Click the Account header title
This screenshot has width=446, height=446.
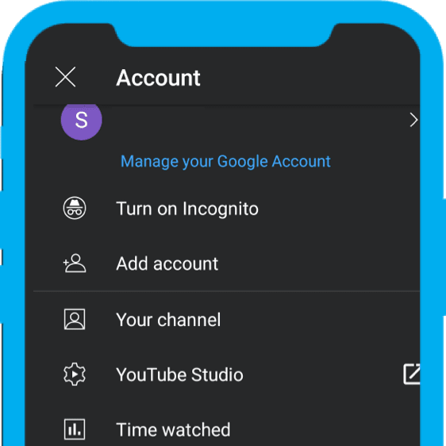159,78
